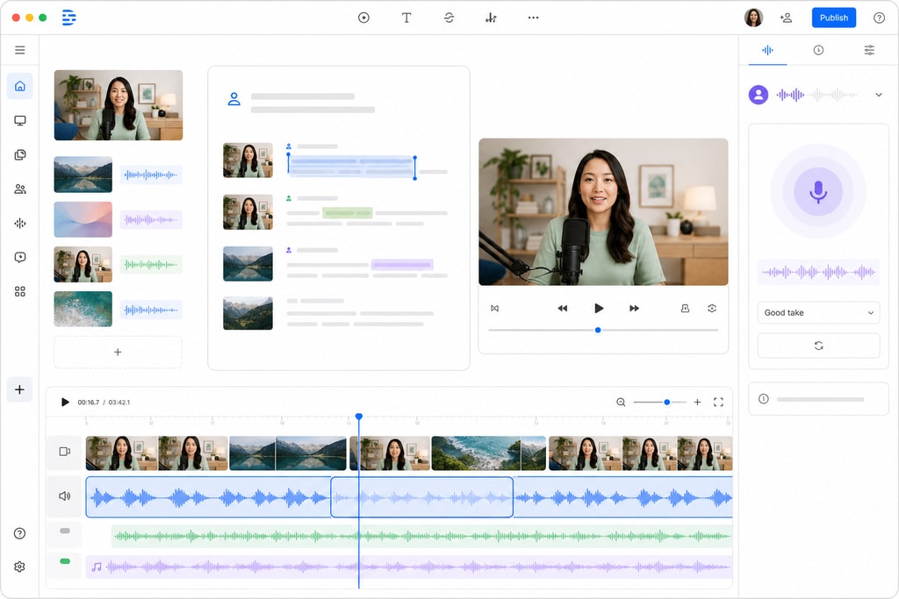The width and height of the screenshot is (899, 599).
Task: Switch to the audio waveform tab
Action: [x=767, y=50]
